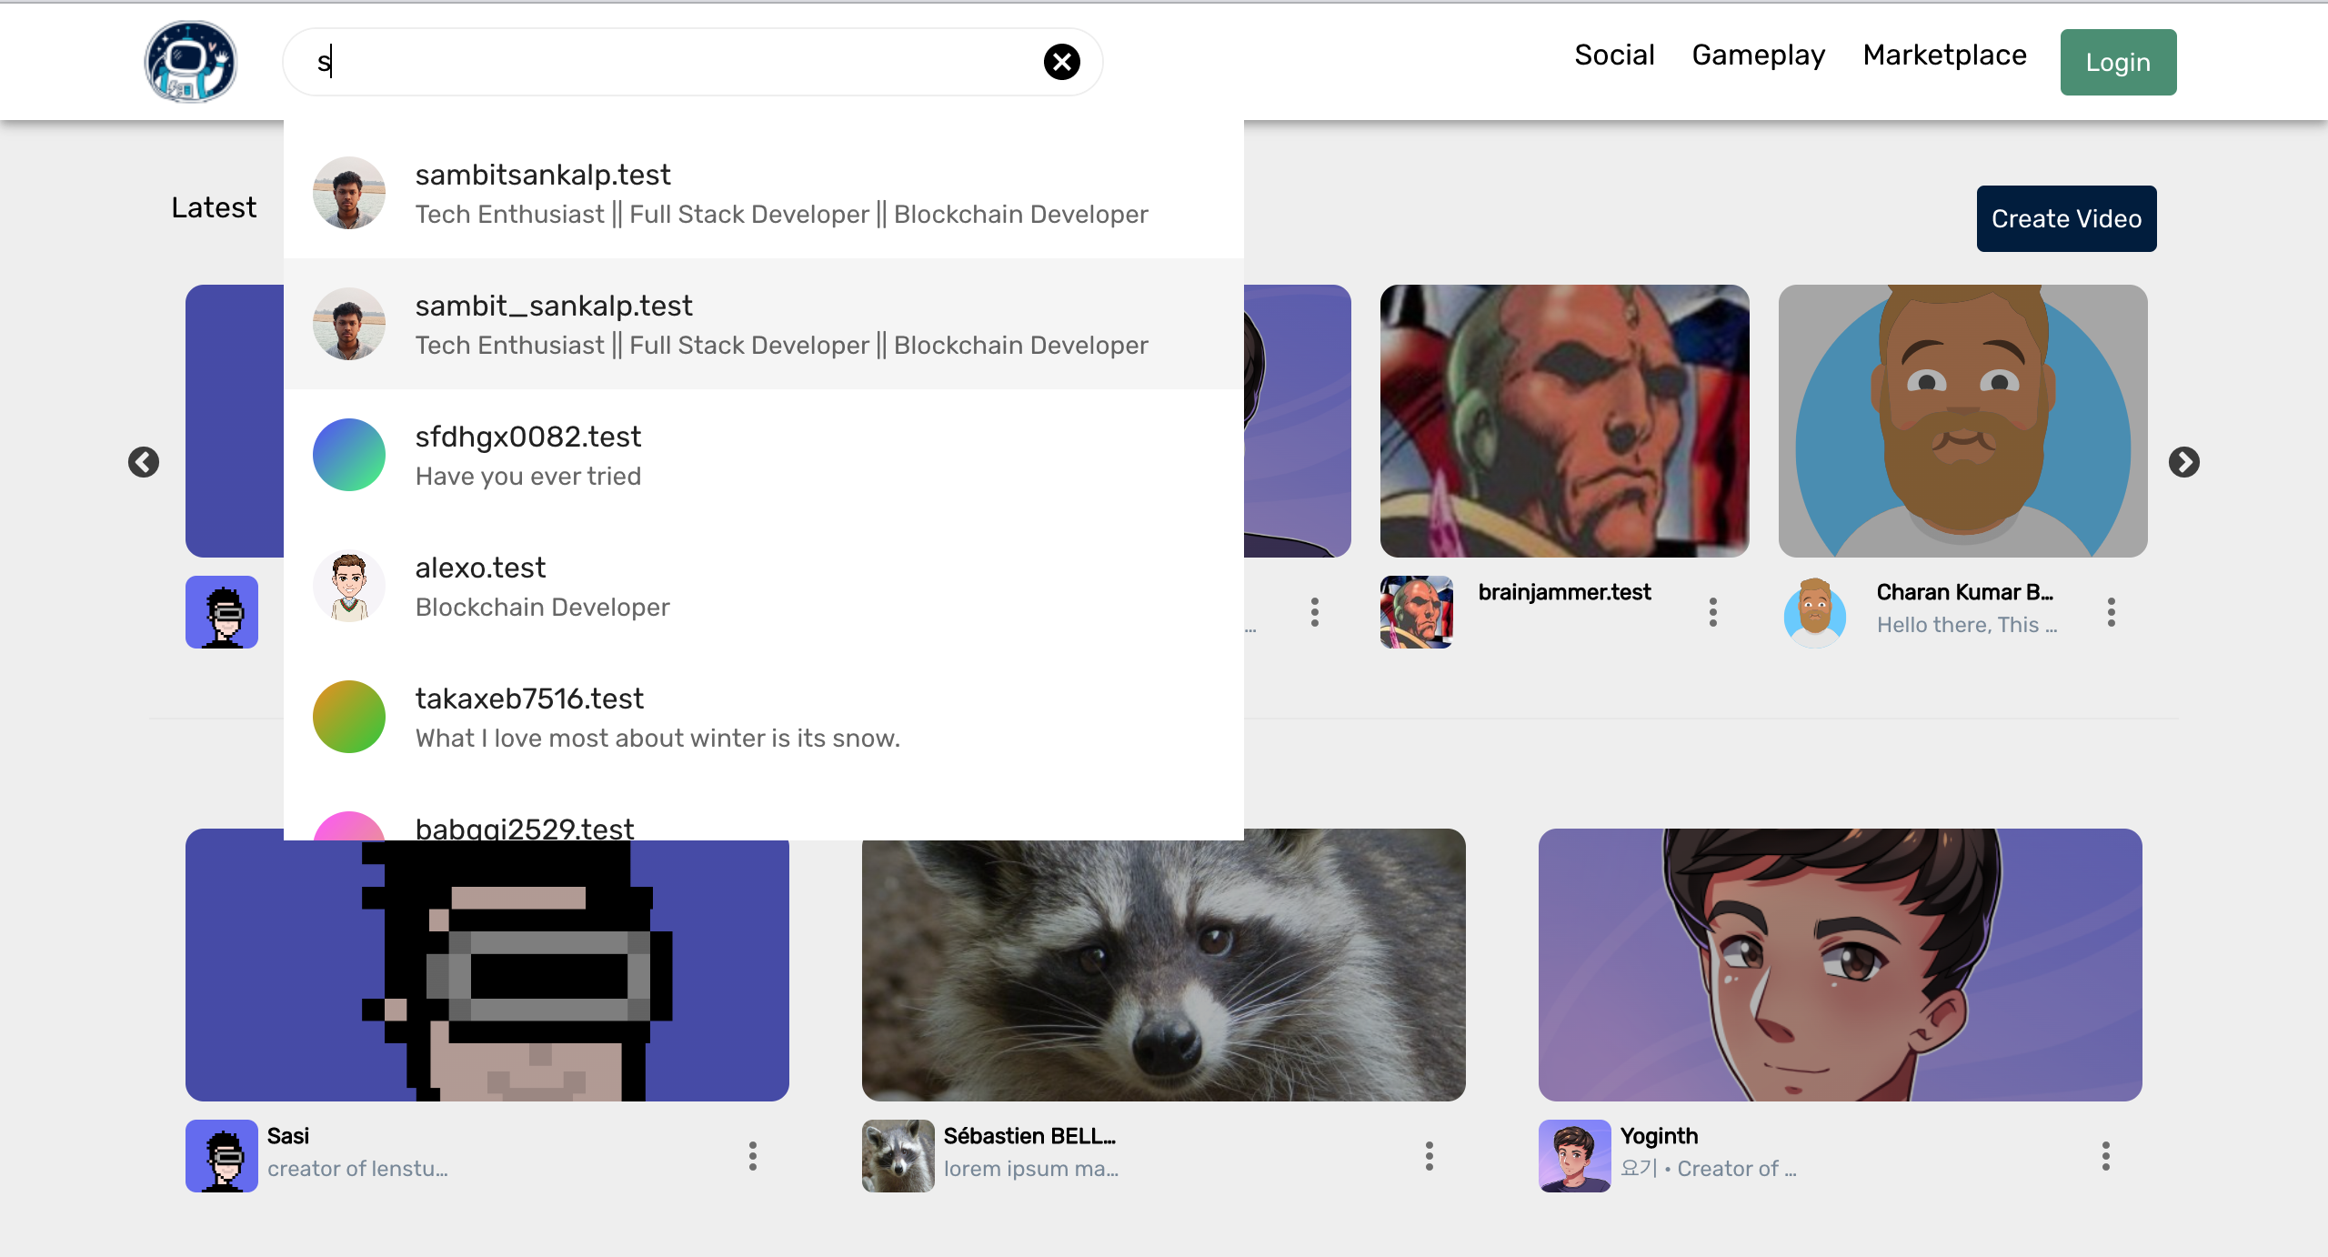Image resolution: width=2328 pixels, height=1257 pixels.
Task: Focus the search input field
Action: 673,62
